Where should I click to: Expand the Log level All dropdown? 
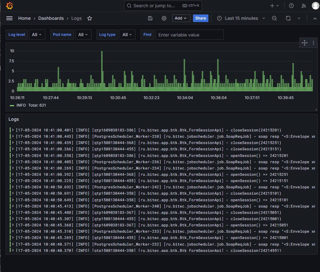click(x=37, y=35)
